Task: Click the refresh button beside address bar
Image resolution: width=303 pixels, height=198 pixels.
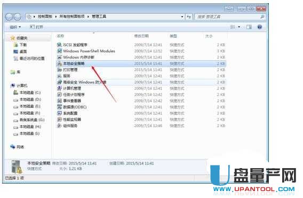Action: [x=189, y=17]
